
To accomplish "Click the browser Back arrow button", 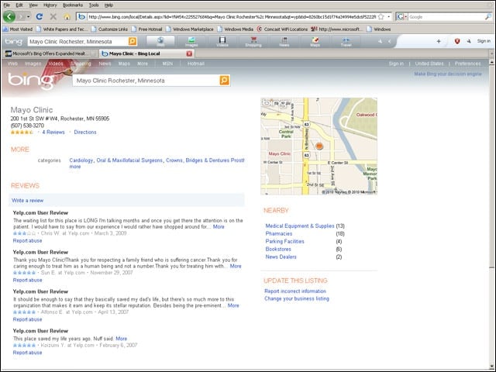I will (9, 16).
